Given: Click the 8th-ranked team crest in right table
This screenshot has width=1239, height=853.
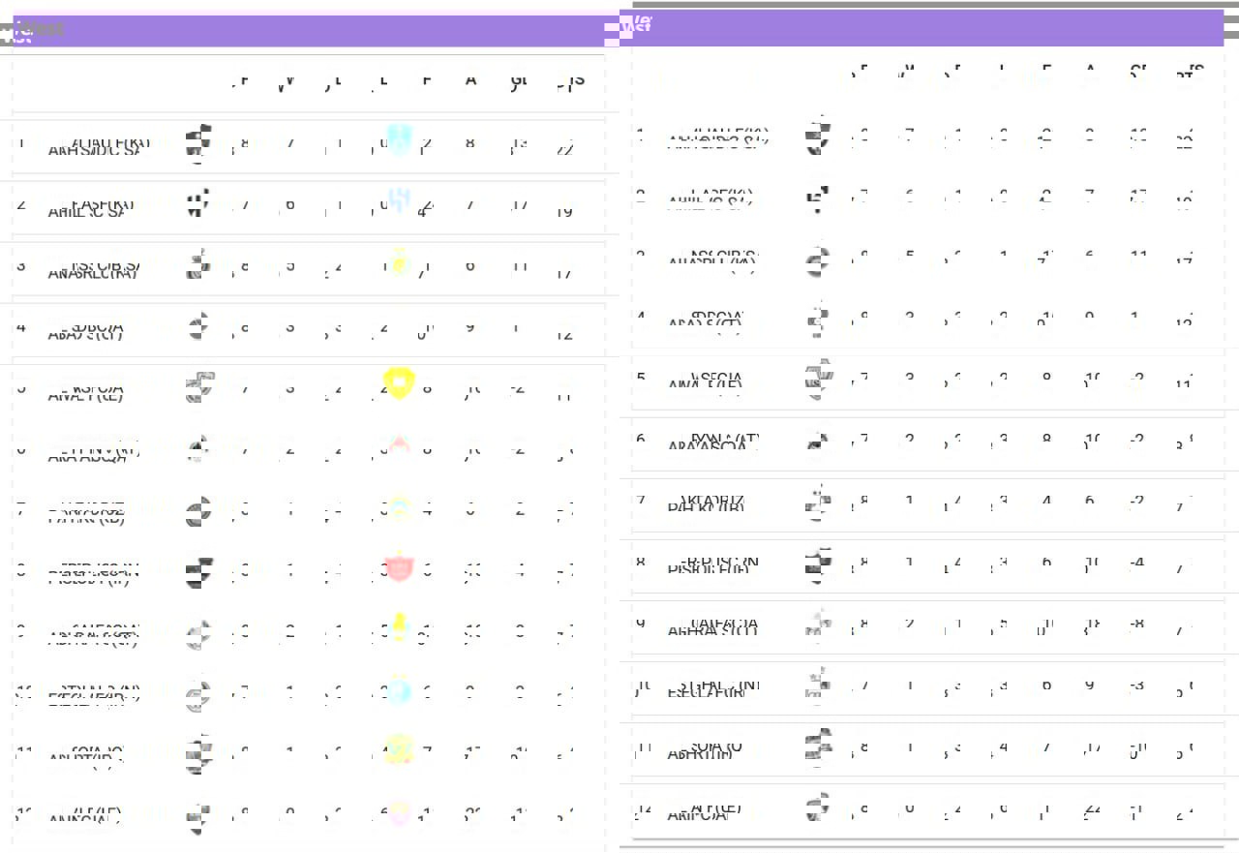Looking at the screenshot, I should tap(817, 564).
